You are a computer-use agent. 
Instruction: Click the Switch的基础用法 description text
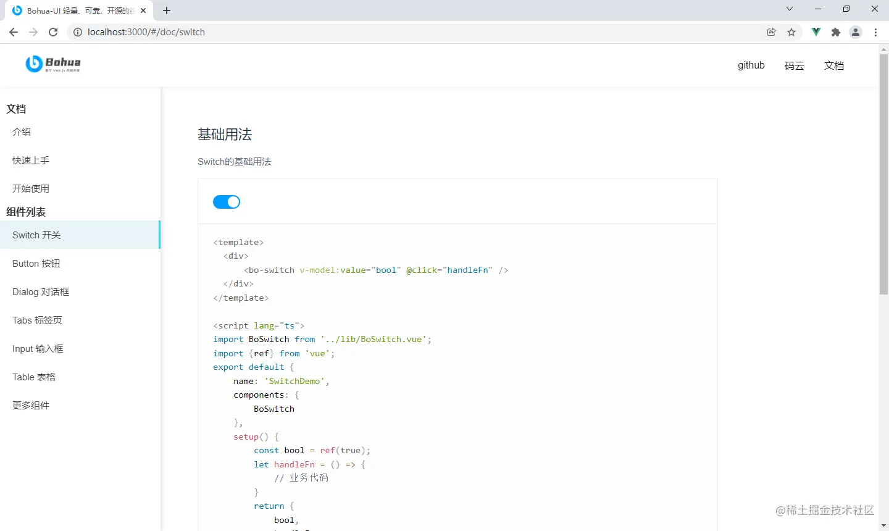click(x=235, y=162)
